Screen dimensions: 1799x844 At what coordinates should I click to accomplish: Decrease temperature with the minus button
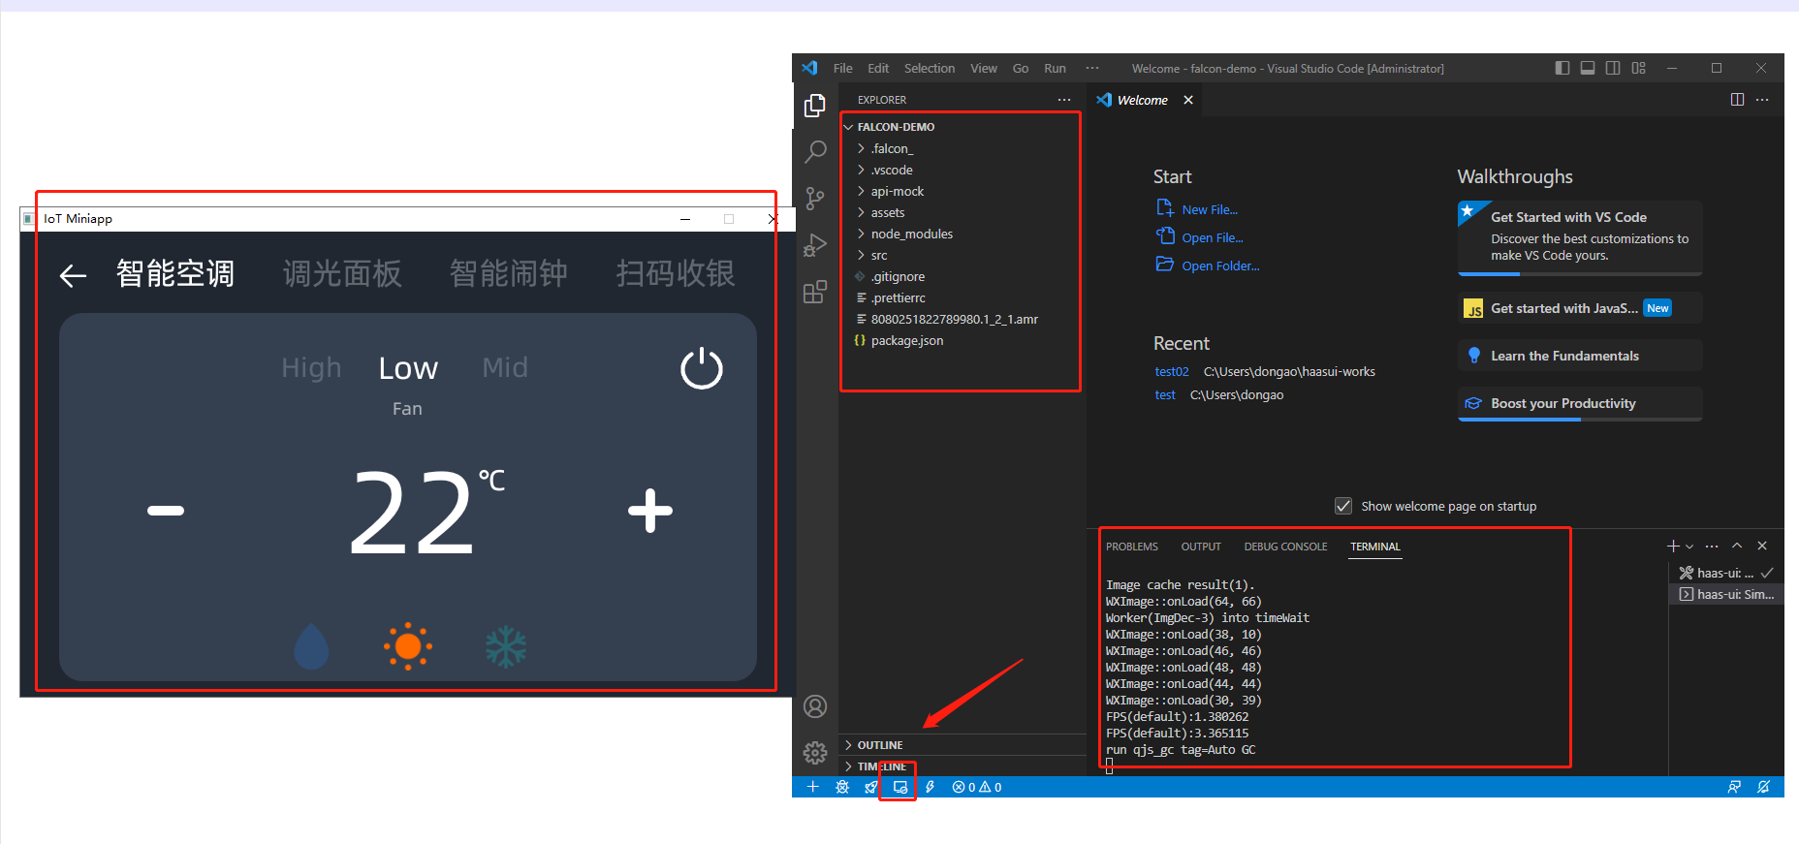point(166,511)
